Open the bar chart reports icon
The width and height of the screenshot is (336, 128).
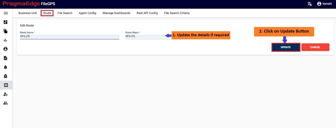click(6, 40)
